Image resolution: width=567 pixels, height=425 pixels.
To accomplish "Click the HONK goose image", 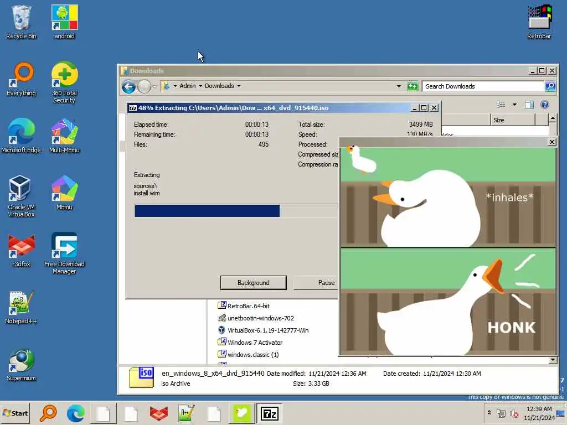I will click(448, 302).
